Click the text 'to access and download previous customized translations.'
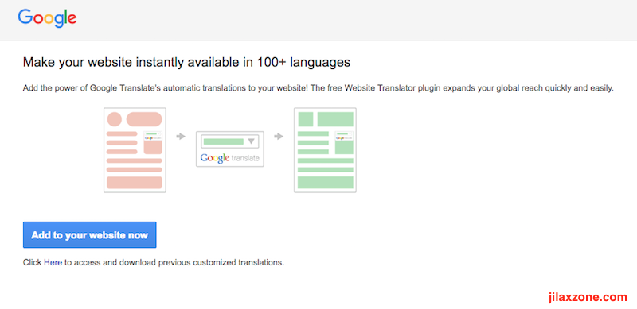The image size is (637, 309). pyautogui.click(x=174, y=262)
